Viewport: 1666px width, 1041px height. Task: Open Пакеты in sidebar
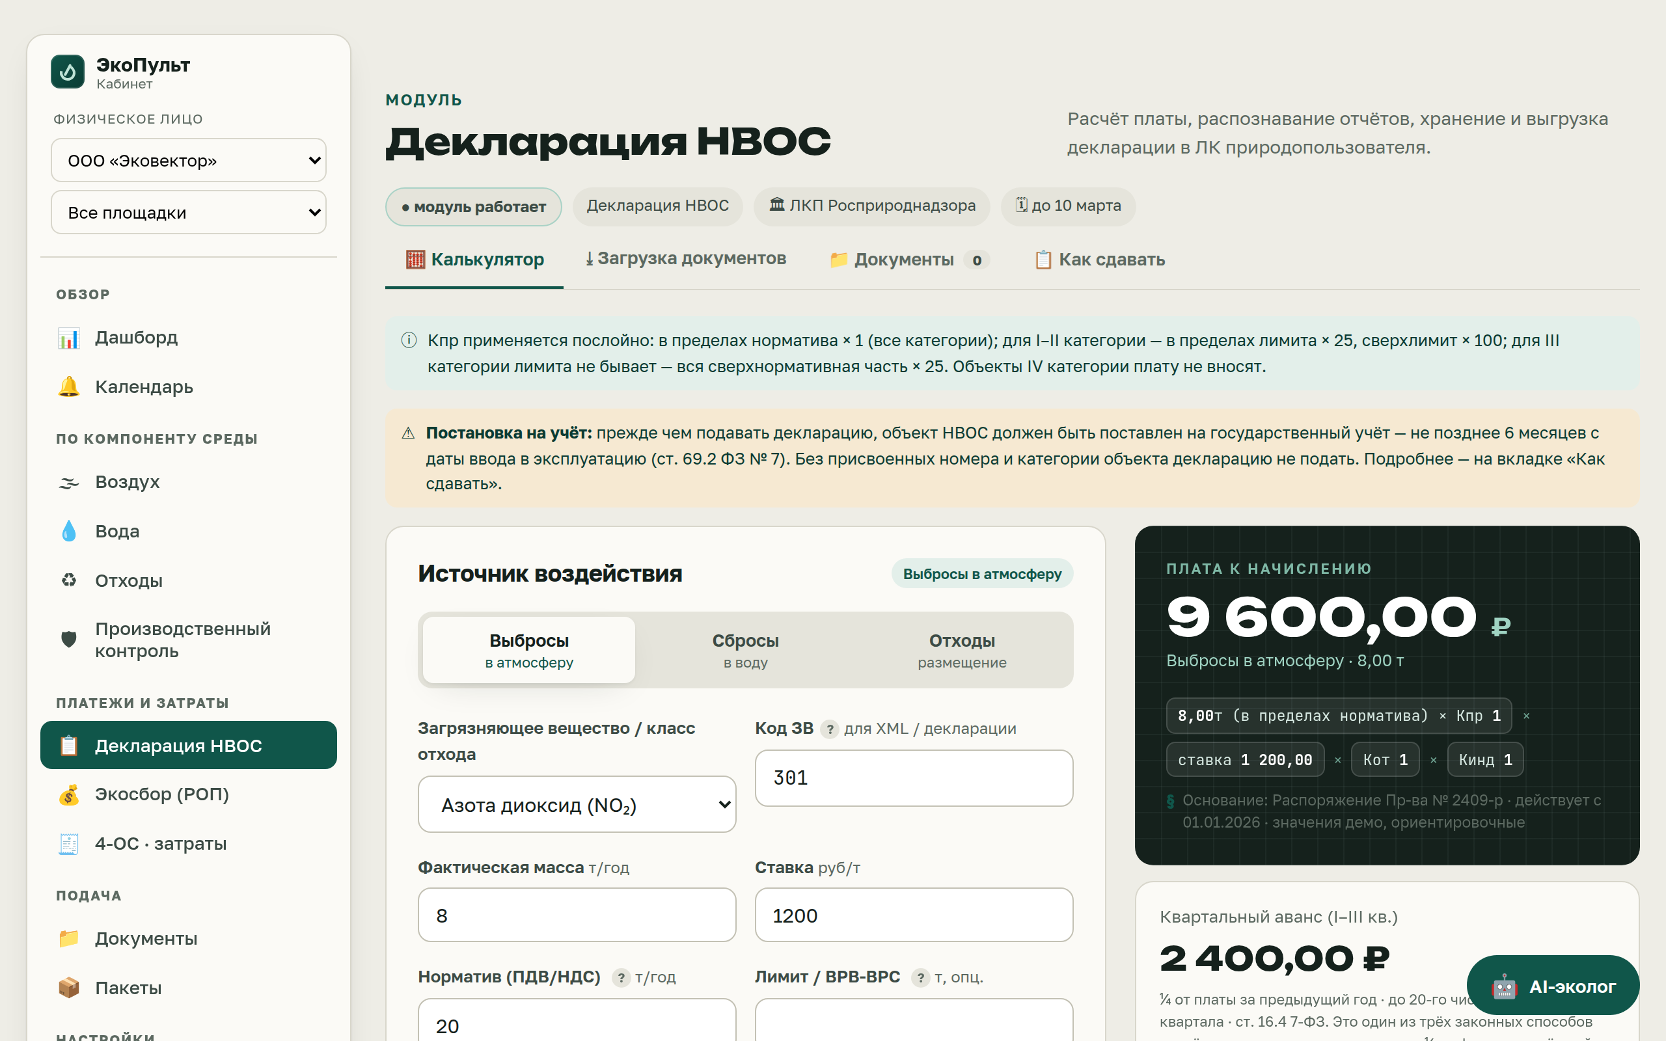189,987
